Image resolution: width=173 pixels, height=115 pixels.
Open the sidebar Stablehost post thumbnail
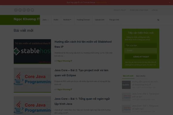tap(126, 85)
